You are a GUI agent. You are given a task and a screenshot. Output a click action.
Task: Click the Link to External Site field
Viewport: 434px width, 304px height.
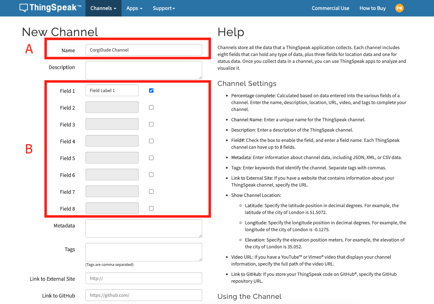point(144,279)
